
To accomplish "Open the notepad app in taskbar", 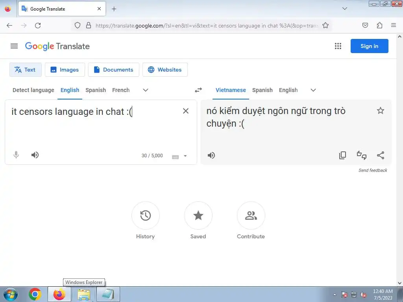I will point(108,294).
